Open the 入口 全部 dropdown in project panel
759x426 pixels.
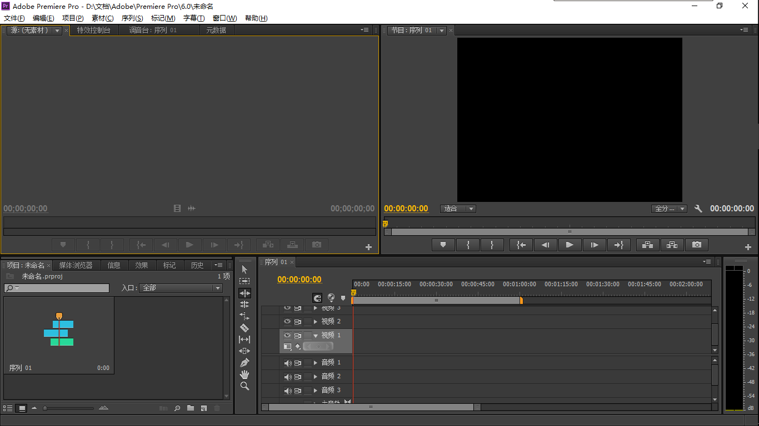[x=181, y=288]
